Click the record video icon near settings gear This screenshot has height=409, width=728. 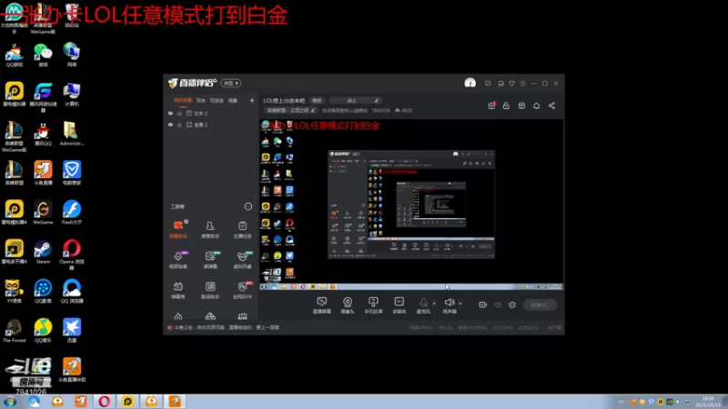483,304
